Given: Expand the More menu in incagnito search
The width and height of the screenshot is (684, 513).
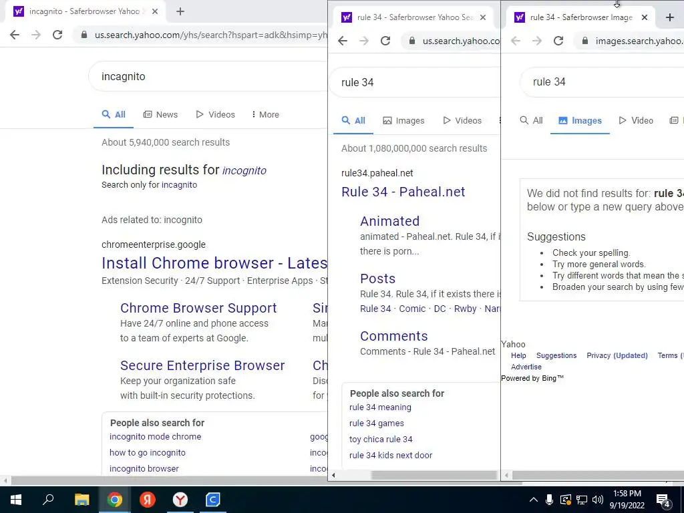Looking at the screenshot, I should 265,115.
